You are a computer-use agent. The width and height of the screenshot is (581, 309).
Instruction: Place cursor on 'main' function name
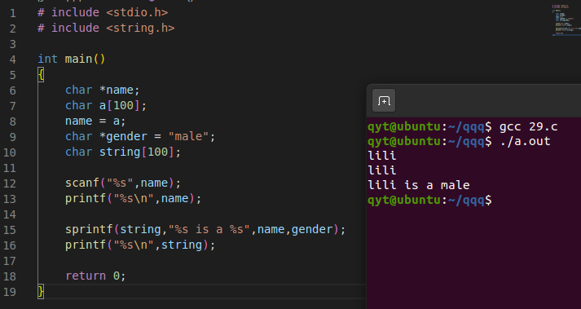78,59
